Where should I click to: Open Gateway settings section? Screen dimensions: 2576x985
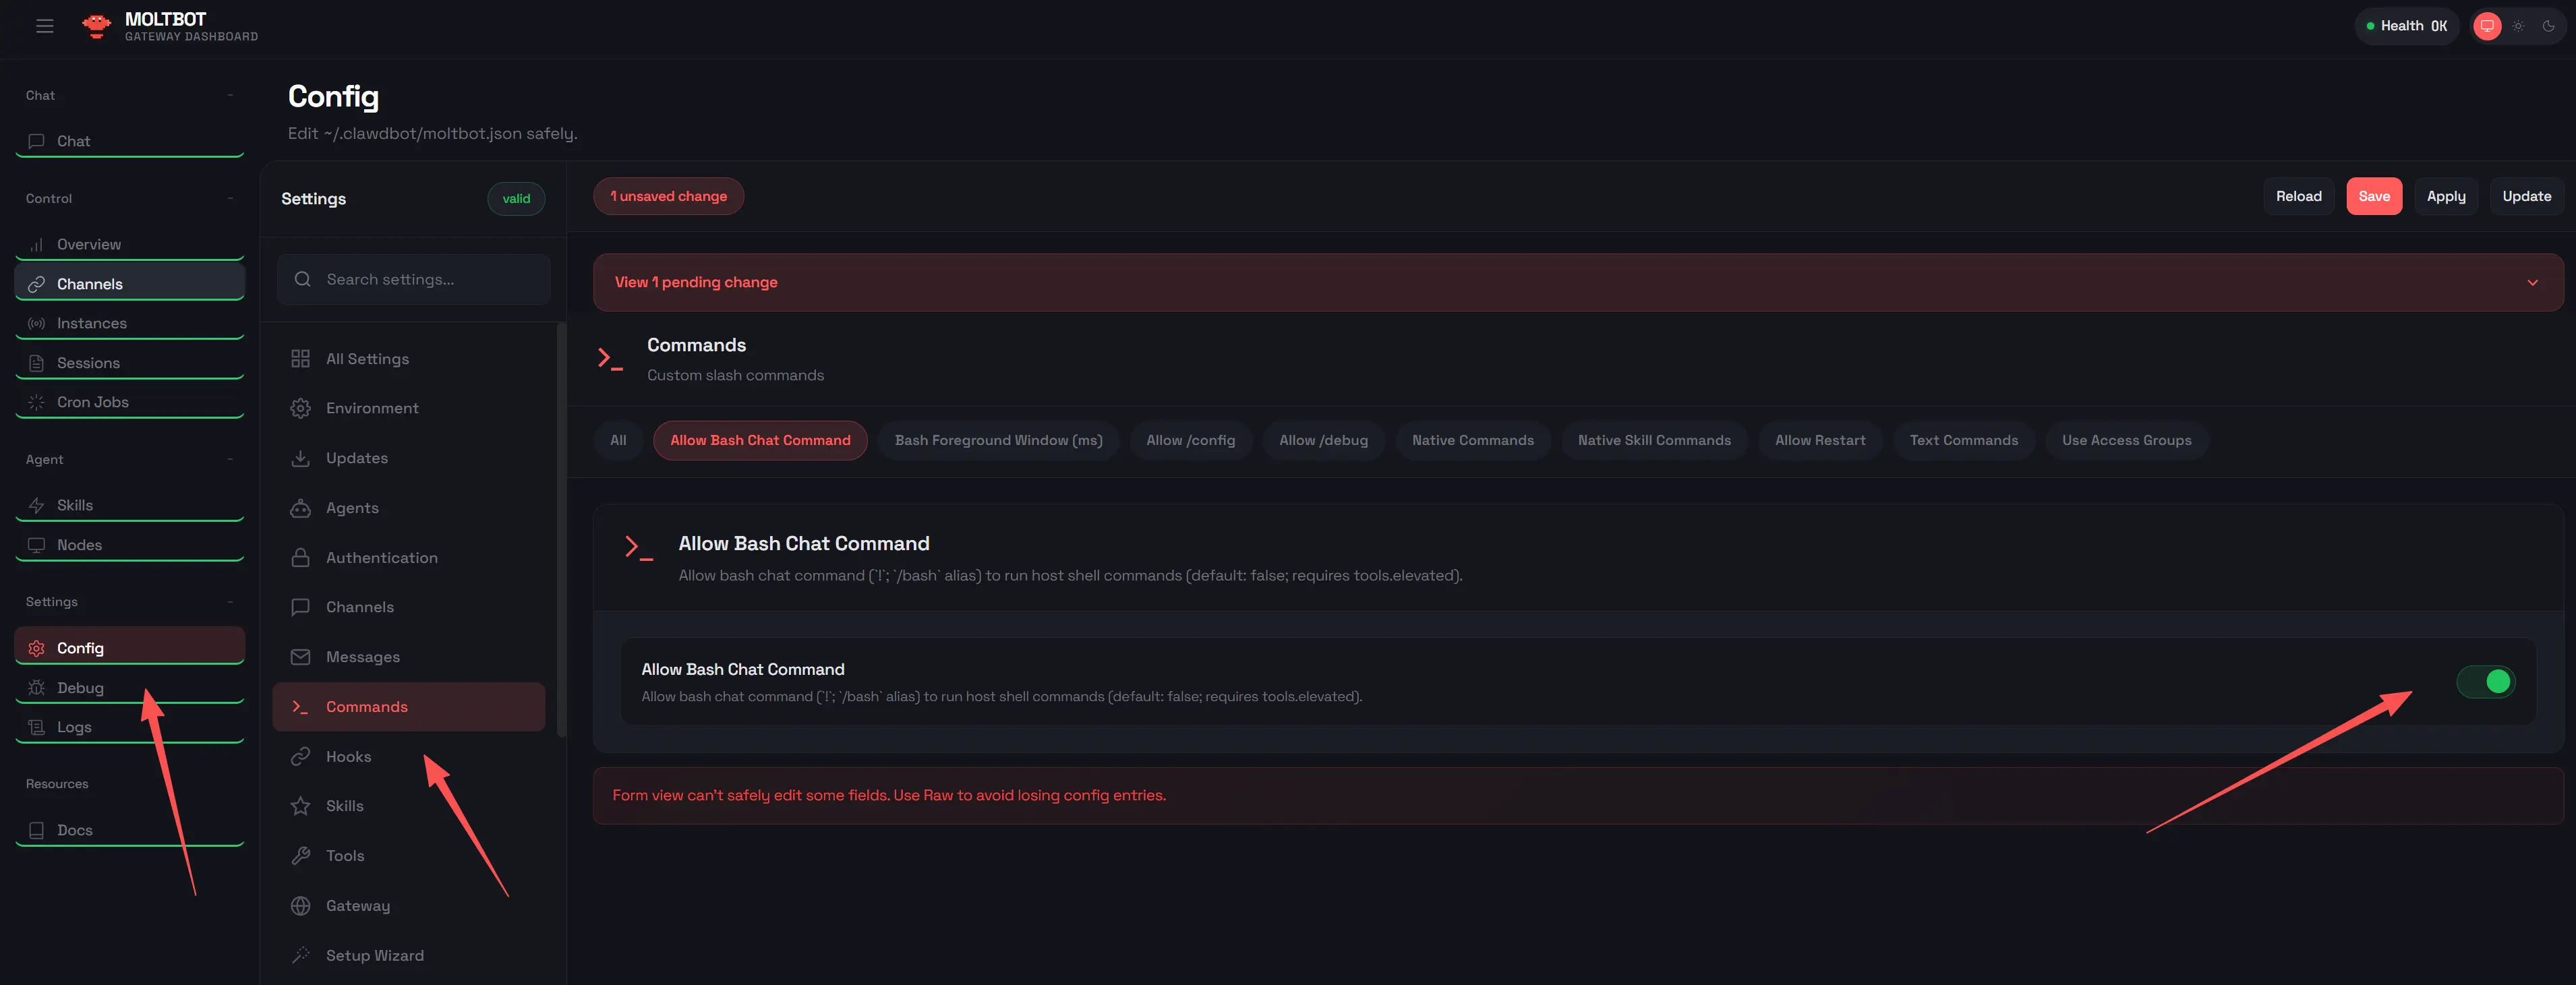tap(357, 905)
